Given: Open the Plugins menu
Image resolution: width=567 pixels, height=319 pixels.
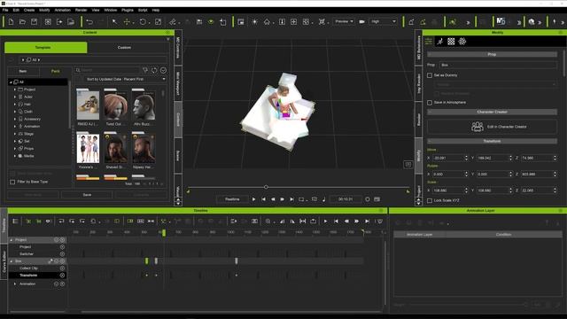Looking at the screenshot, I should tap(128, 10).
